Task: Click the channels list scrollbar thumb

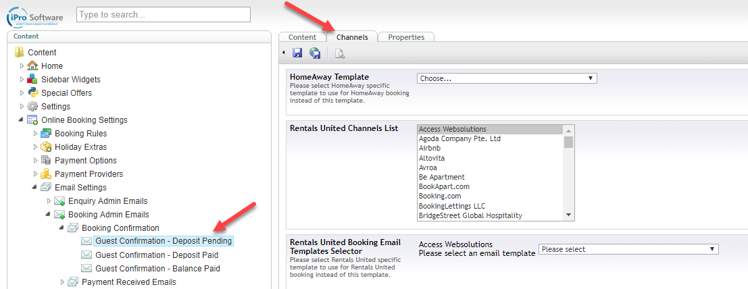Action: pyautogui.click(x=568, y=142)
